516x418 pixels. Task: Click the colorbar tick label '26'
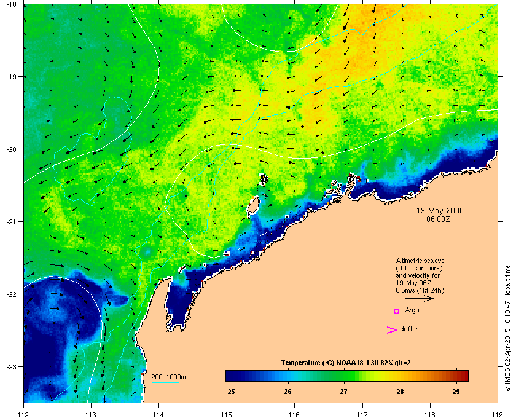click(287, 392)
